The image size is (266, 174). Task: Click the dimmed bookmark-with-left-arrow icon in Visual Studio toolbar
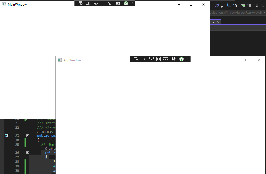tap(263, 6)
